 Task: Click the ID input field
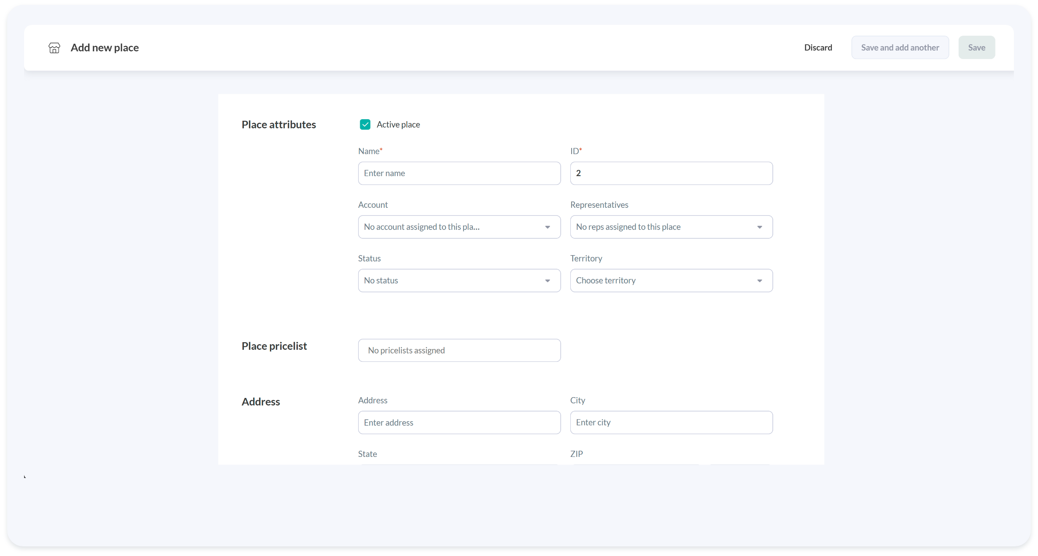pos(671,173)
